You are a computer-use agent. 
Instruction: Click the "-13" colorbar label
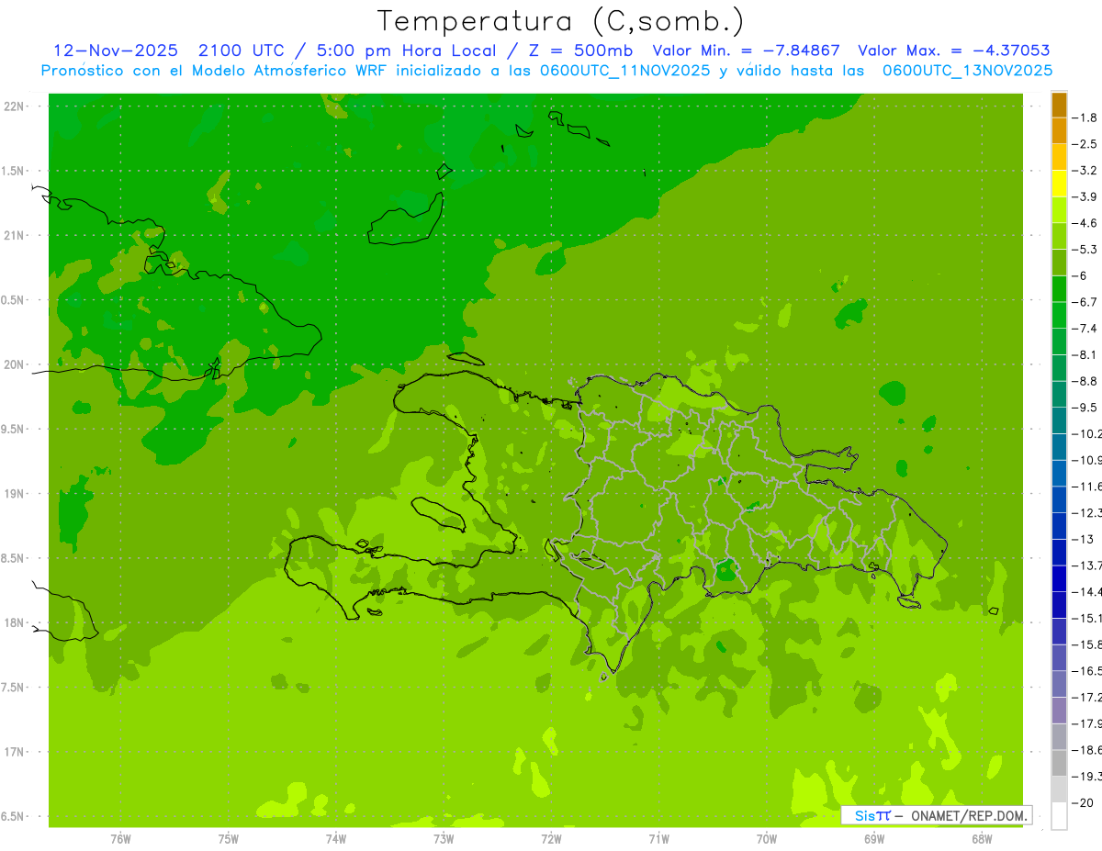pos(1083,539)
